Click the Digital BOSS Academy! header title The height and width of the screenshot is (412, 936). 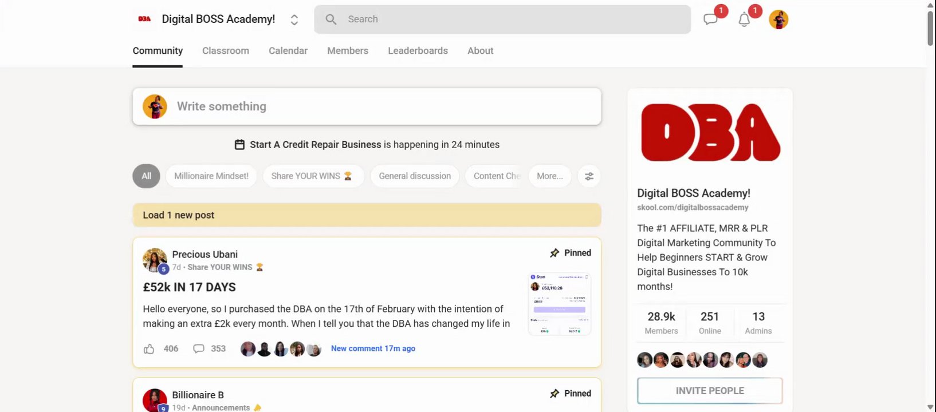[x=218, y=19]
